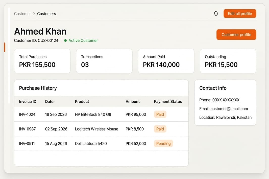The height and width of the screenshot is (179, 269).
Task: Open invoice INV-1024
Action: pos(27,115)
